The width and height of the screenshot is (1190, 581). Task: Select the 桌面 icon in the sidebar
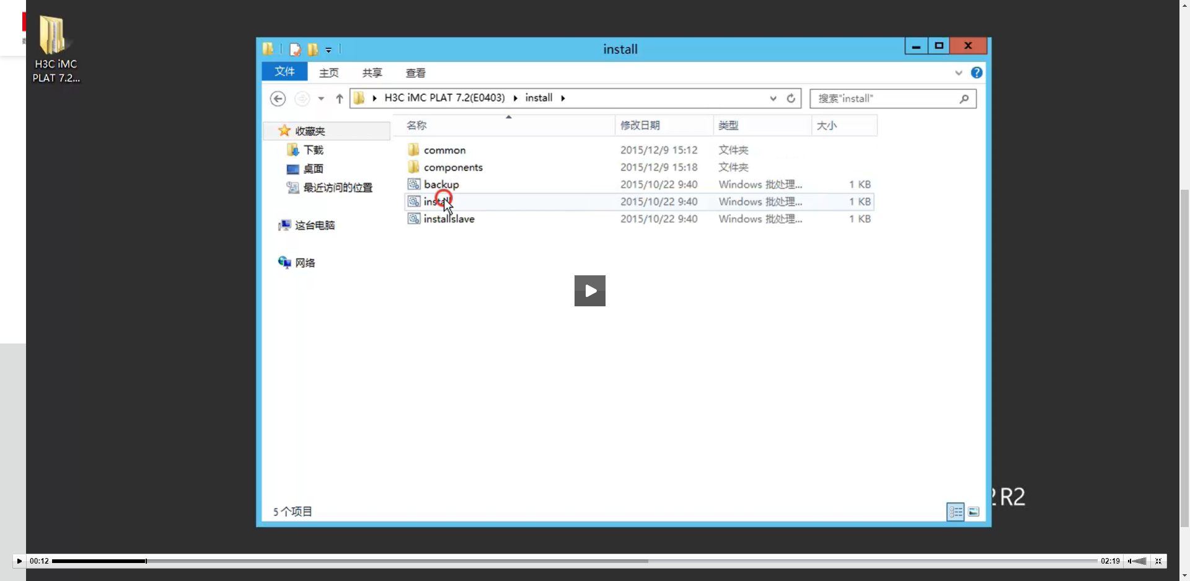[x=293, y=169]
